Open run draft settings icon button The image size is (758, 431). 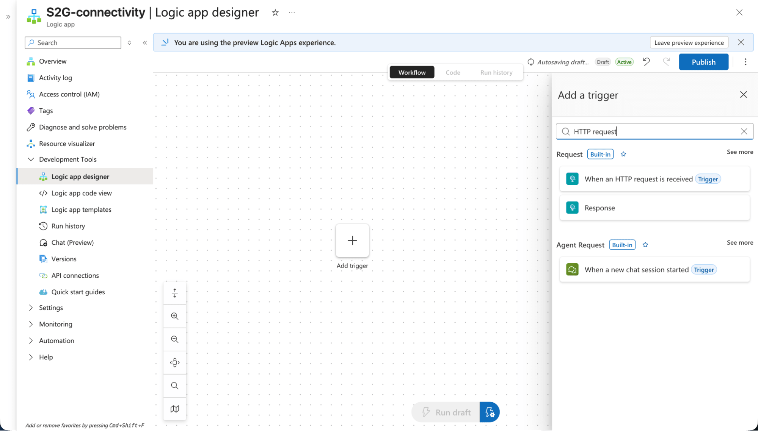490,412
